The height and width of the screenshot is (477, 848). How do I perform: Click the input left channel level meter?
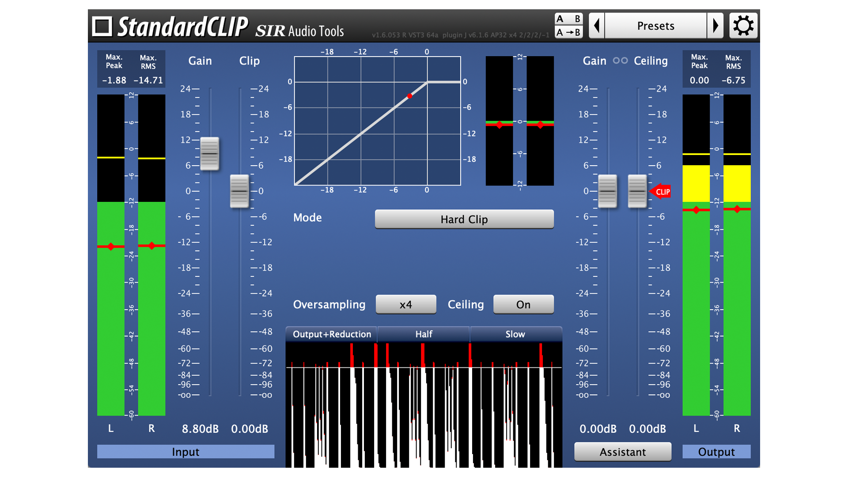point(111,255)
